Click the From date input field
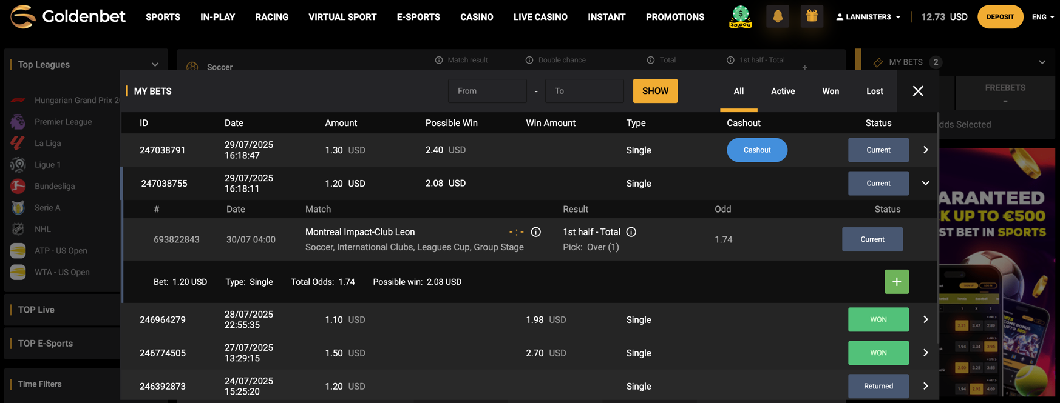The image size is (1060, 403). click(x=487, y=91)
